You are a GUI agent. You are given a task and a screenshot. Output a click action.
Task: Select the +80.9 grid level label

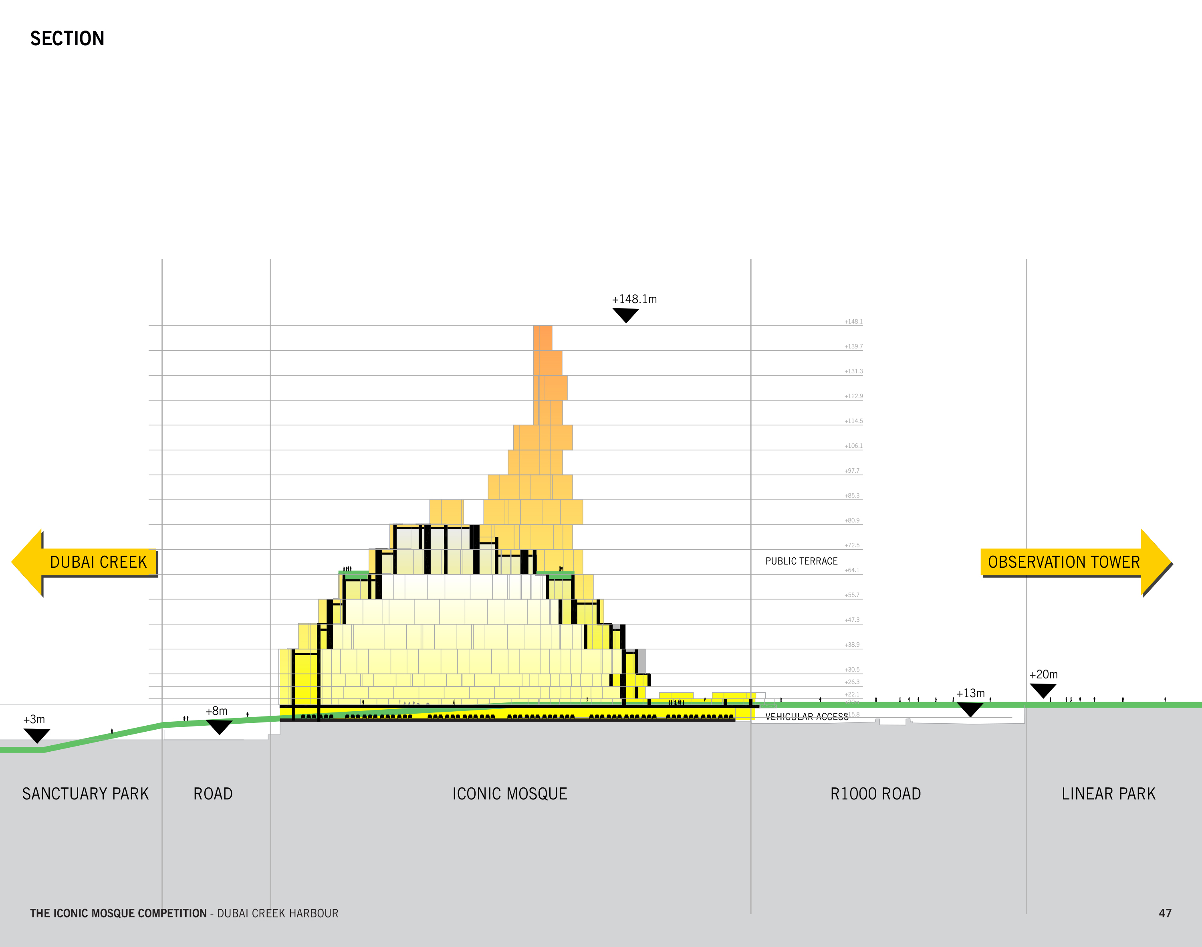point(852,521)
